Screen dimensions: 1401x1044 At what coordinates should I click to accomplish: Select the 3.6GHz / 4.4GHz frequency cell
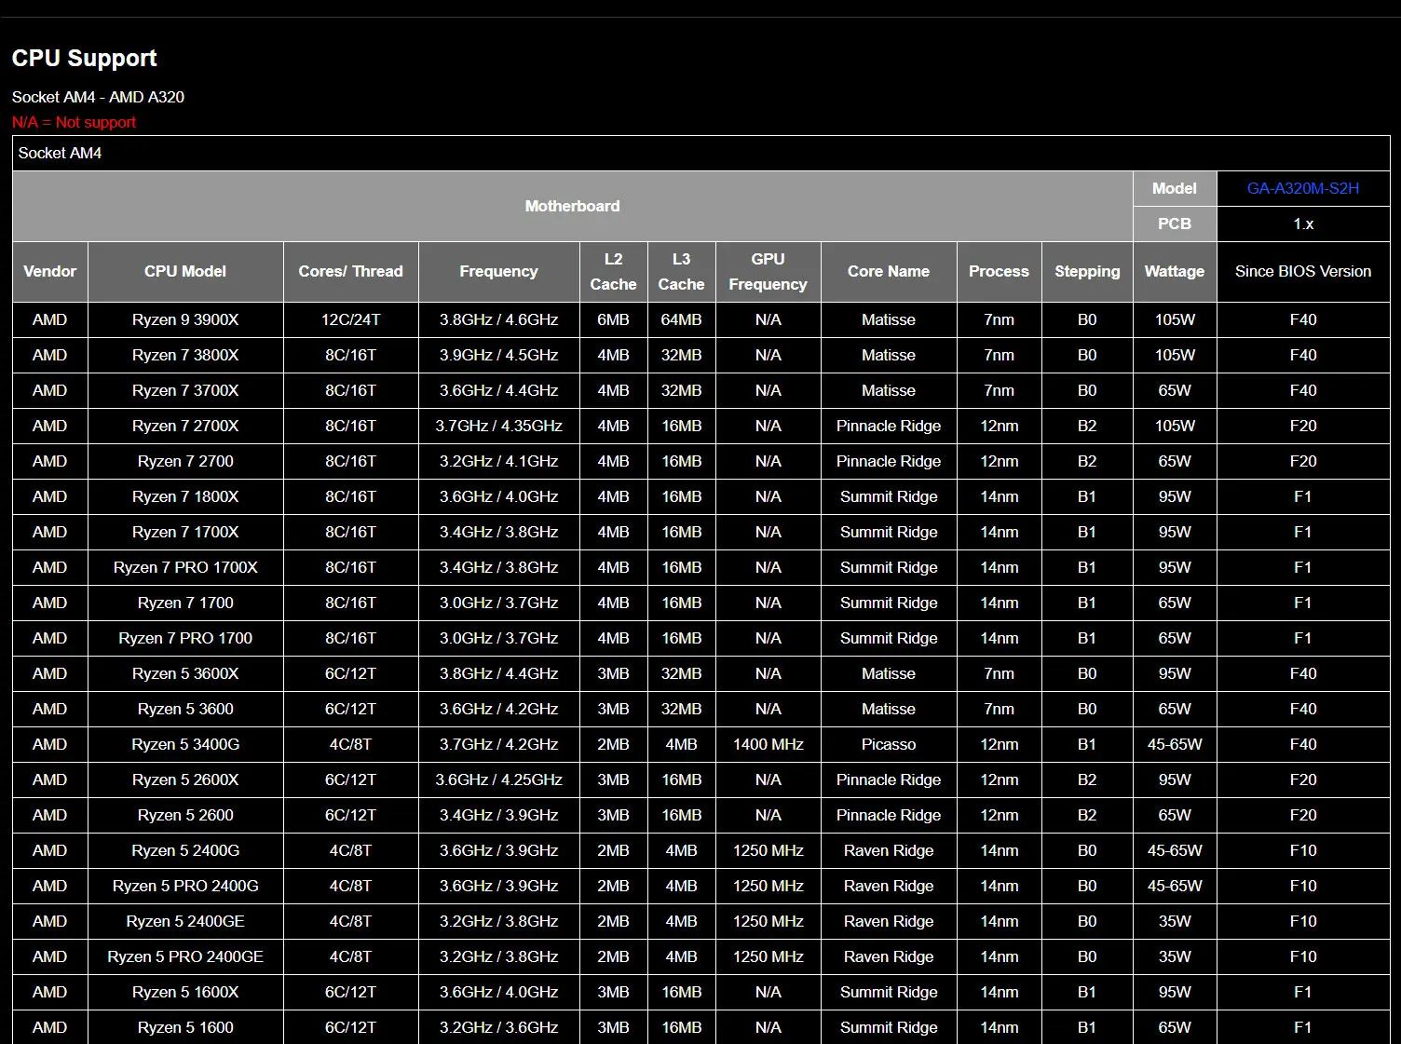(498, 390)
